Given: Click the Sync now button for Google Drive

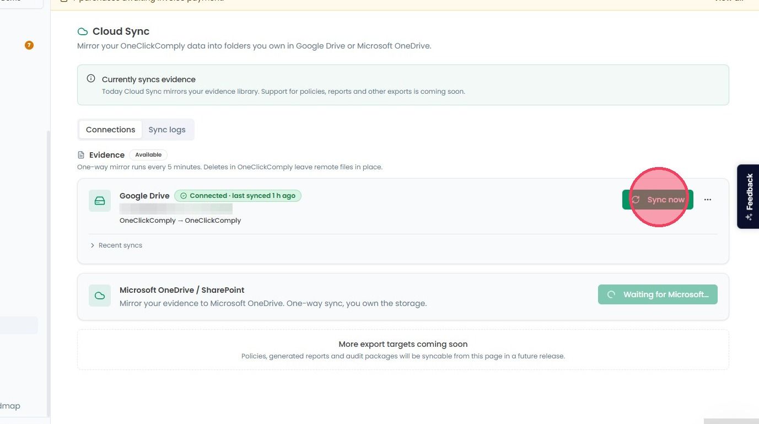Looking at the screenshot, I should (x=658, y=200).
